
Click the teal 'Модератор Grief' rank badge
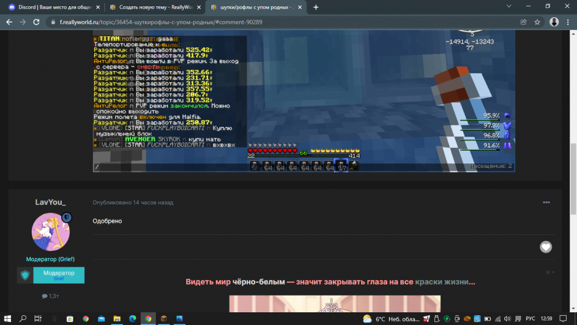(x=59, y=275)
